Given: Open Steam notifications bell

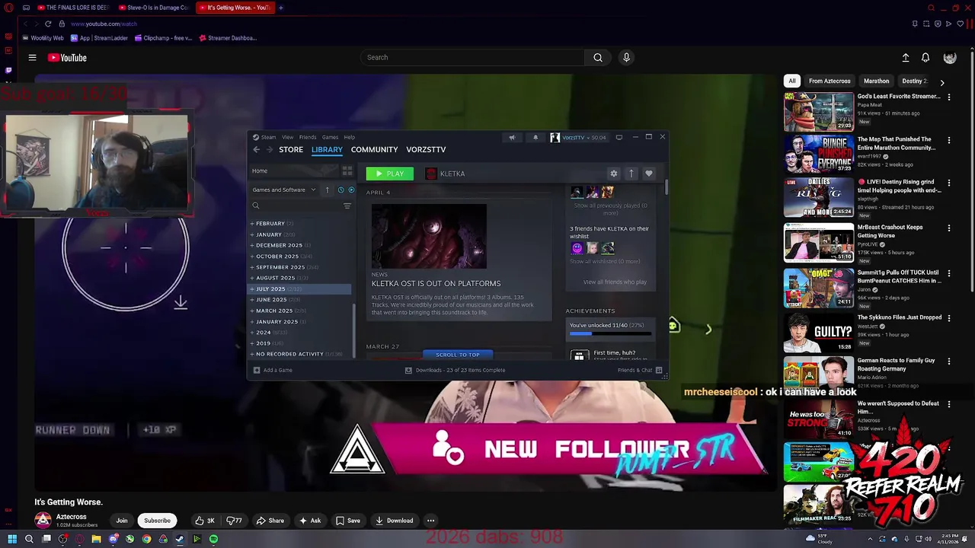Looking at the screenshot, I should [x=535, y=138].
